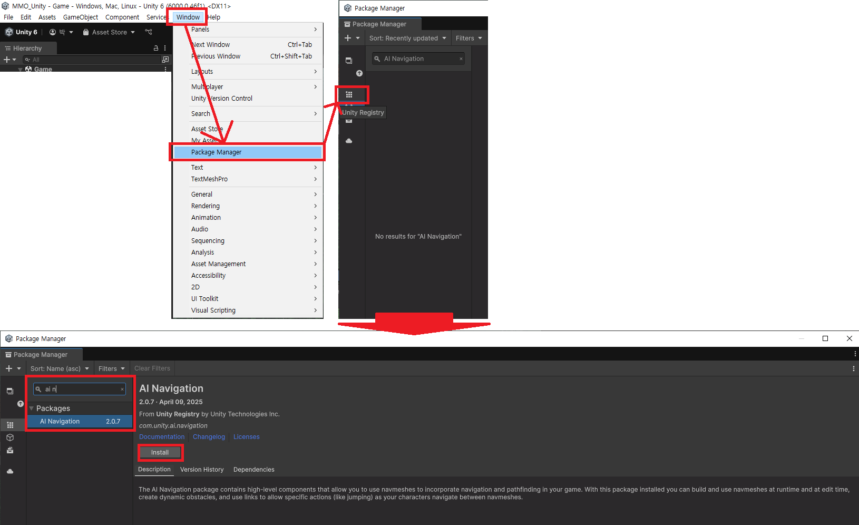Collapse the Packages group

tap(32, 409)
